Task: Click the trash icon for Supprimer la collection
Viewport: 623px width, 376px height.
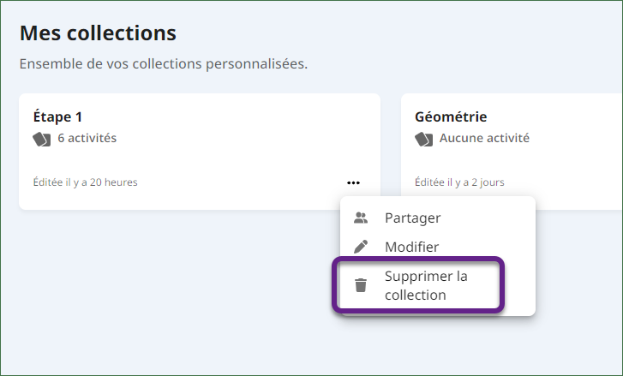Action: click(361, 285)
